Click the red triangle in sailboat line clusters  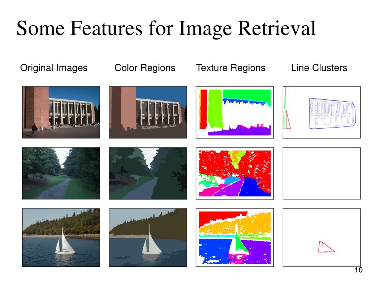(326, 247)
